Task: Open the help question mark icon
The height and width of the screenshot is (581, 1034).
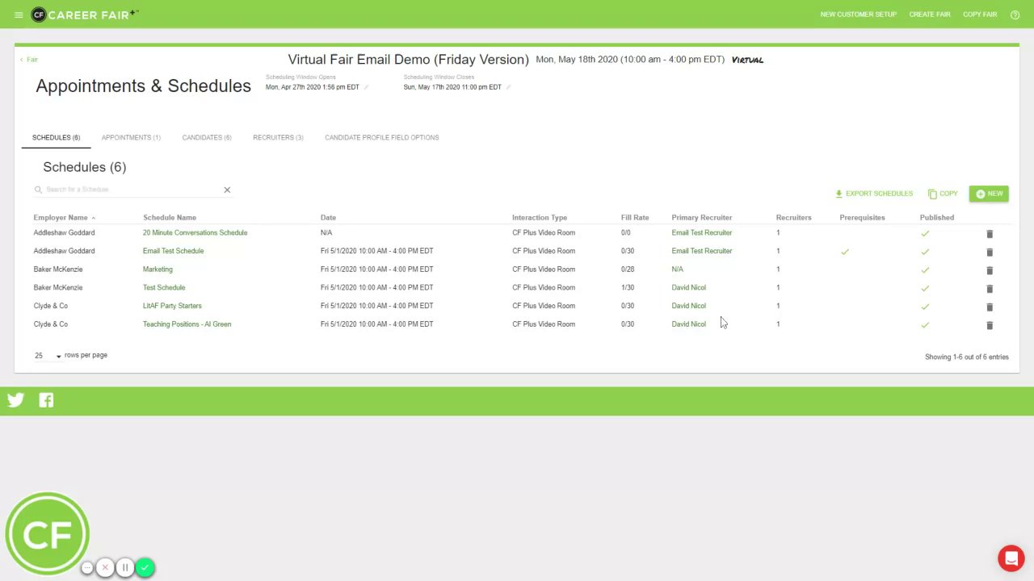Action: pyautogui.click(x=1015, y=15)
